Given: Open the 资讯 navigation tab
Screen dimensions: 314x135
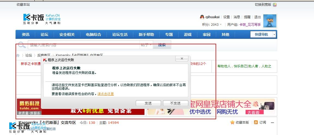Looking at the screenshot, I should coord(25,34).
